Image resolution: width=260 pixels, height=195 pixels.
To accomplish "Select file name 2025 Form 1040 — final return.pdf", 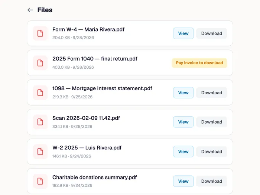I will click(95, 59).
